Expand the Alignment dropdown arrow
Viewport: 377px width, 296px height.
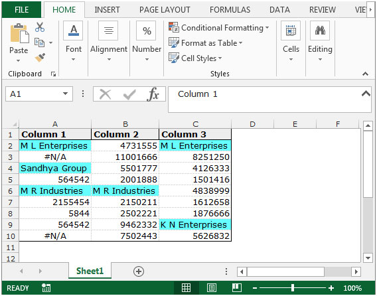point(109,59)
